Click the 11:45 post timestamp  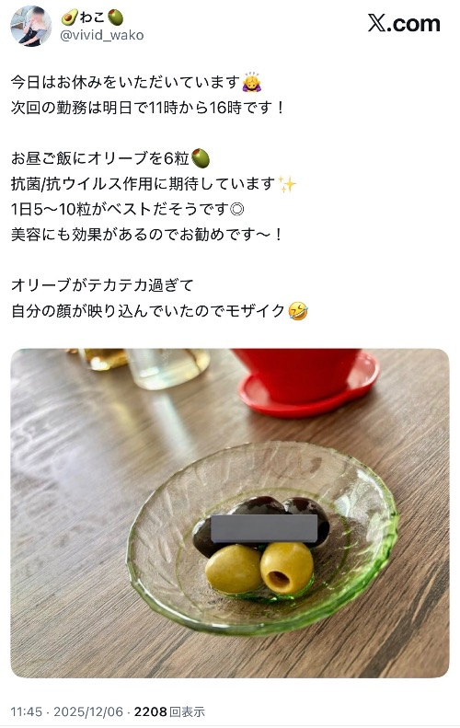[26, 711]
